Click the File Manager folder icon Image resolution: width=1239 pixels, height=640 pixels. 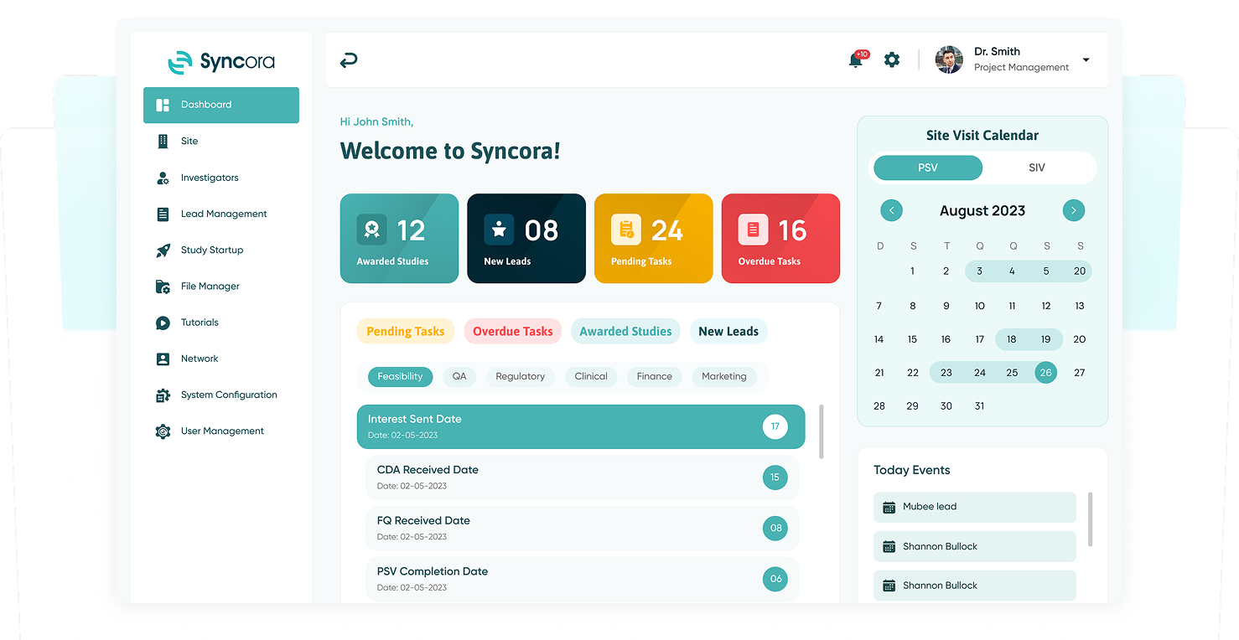point(163,286)
